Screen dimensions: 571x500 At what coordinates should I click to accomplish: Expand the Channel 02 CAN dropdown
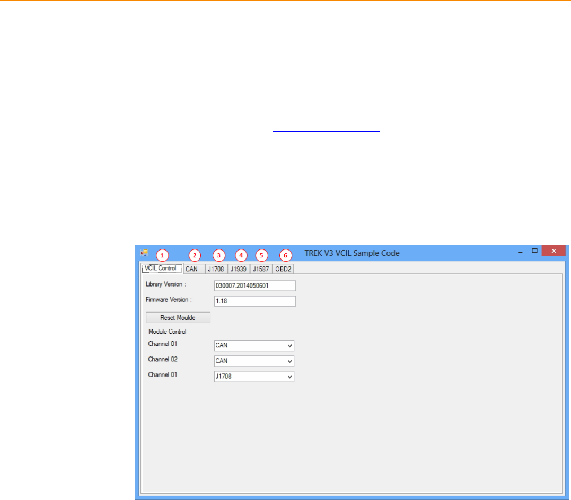tap(254, 361)
